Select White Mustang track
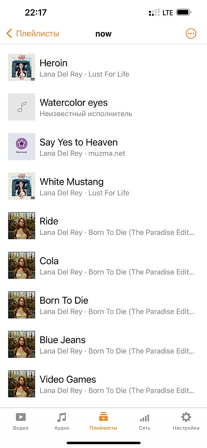 click(103, 186)
